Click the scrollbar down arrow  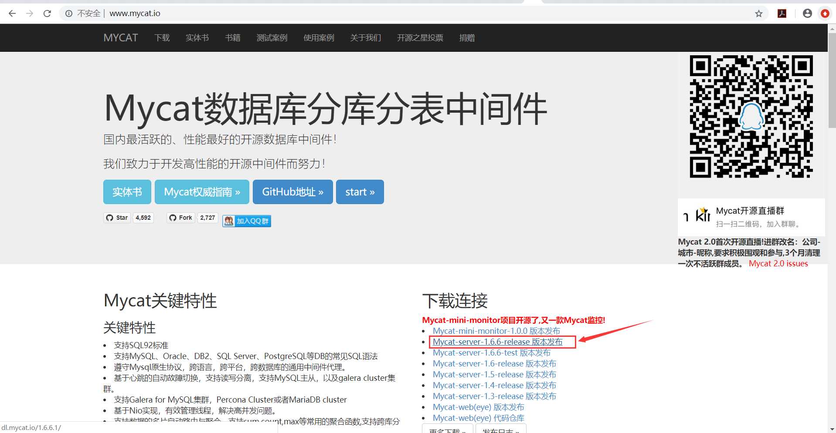832,429
